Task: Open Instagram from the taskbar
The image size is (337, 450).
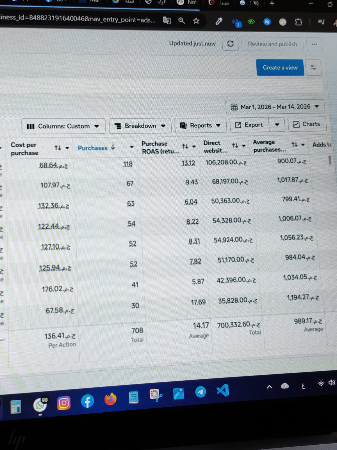Action: point(64,403)
